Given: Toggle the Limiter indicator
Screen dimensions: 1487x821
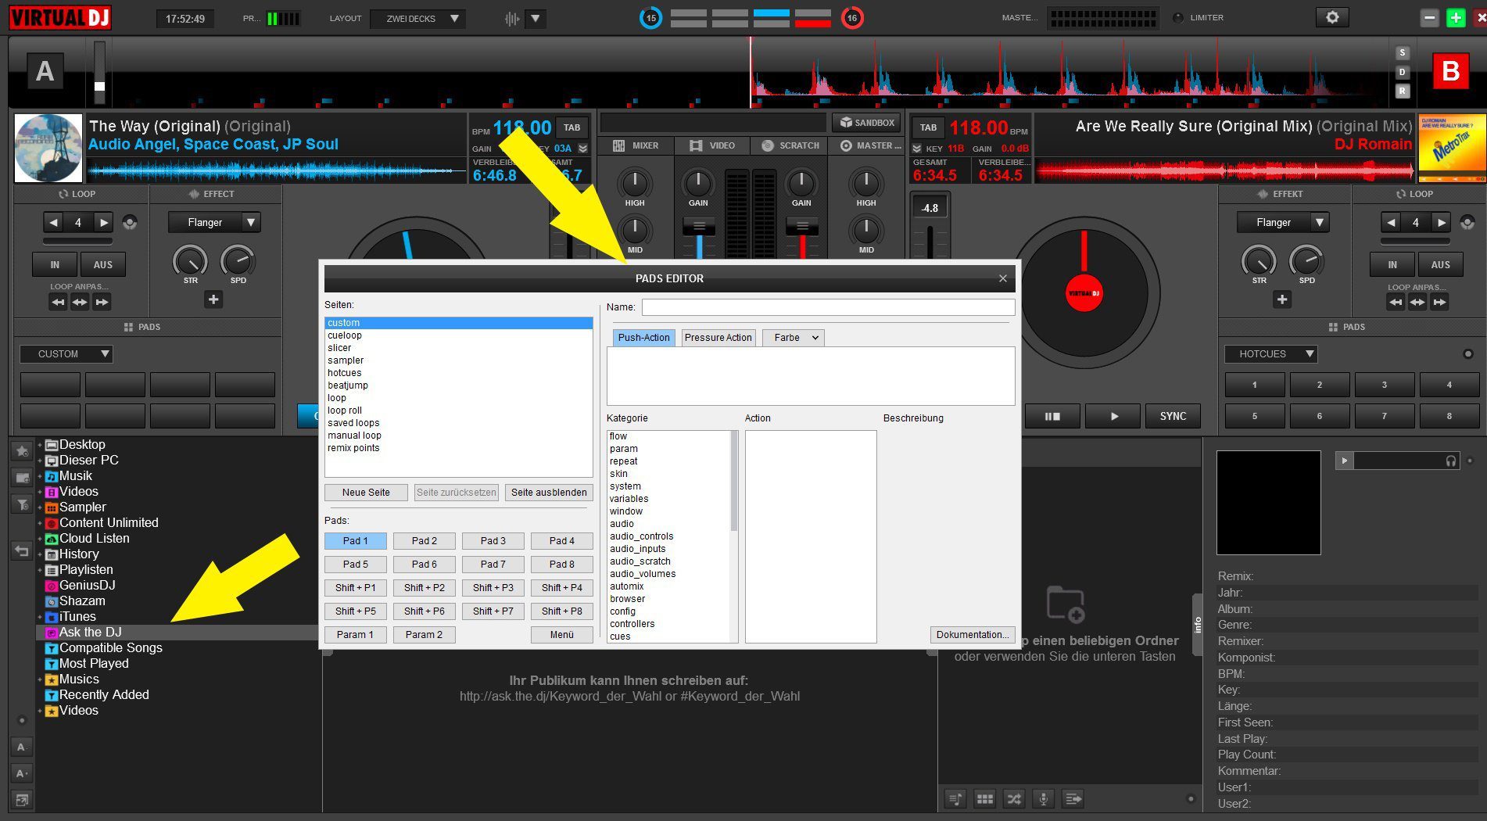Looking at the screenshot, I should pyautogui.click(x=1178, y=17).
